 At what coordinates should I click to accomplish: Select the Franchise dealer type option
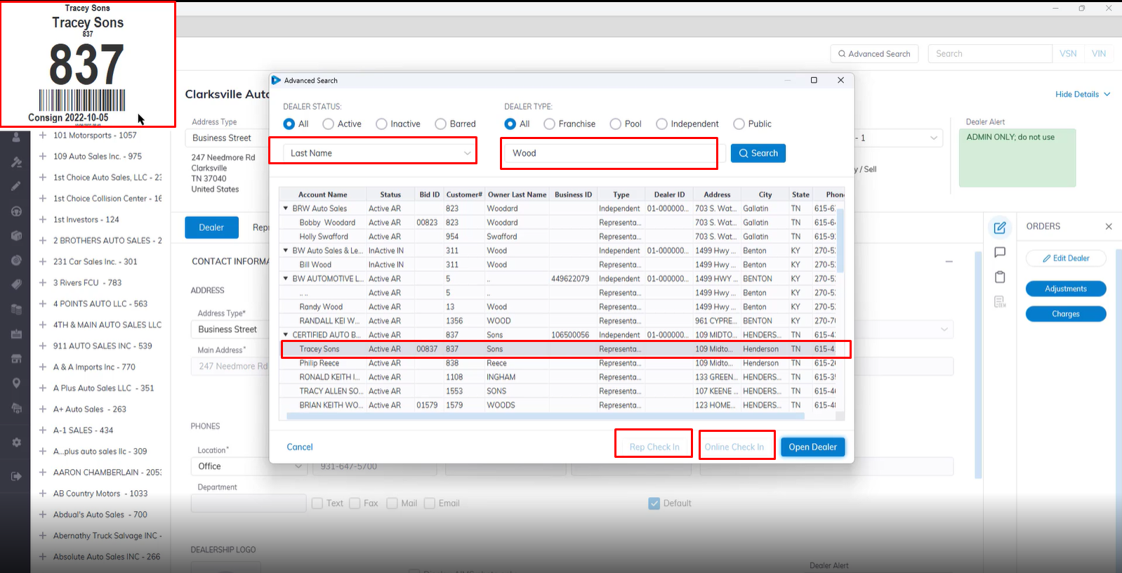click(x=549, y=124)
